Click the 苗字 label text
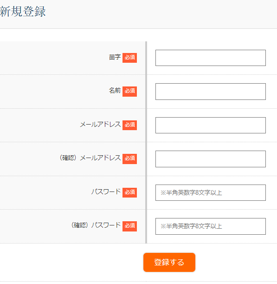The height and width of the screenshot is (284, 277). 115,57
